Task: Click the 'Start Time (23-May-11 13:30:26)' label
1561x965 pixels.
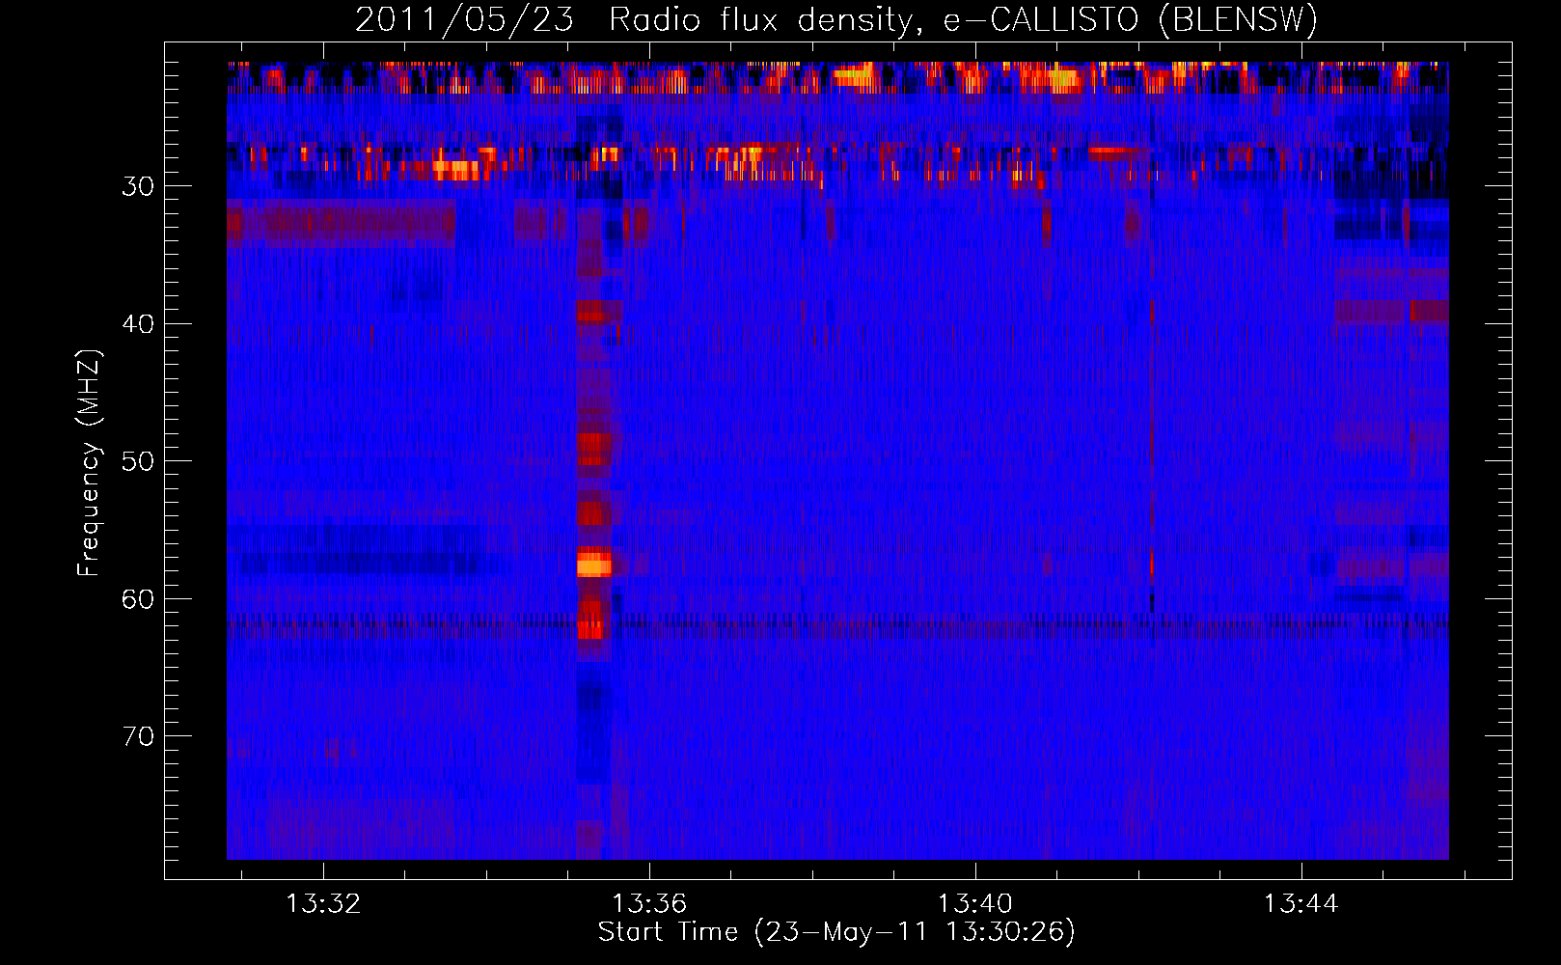Action: coord(836,932)
